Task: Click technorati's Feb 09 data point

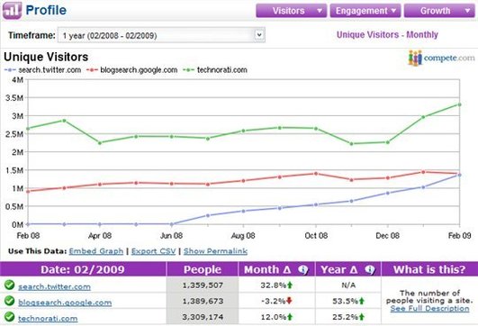Action: pyautogui.click(x=459, y=104)
